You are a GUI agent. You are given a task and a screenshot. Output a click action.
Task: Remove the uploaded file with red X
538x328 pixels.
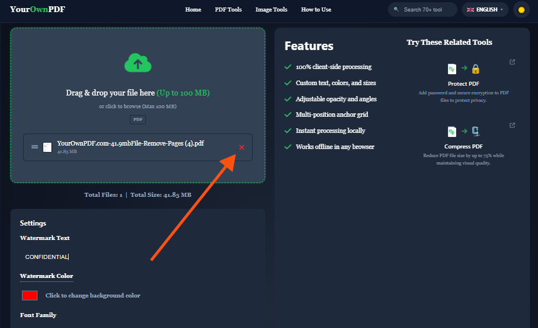(x=242, y=147)
